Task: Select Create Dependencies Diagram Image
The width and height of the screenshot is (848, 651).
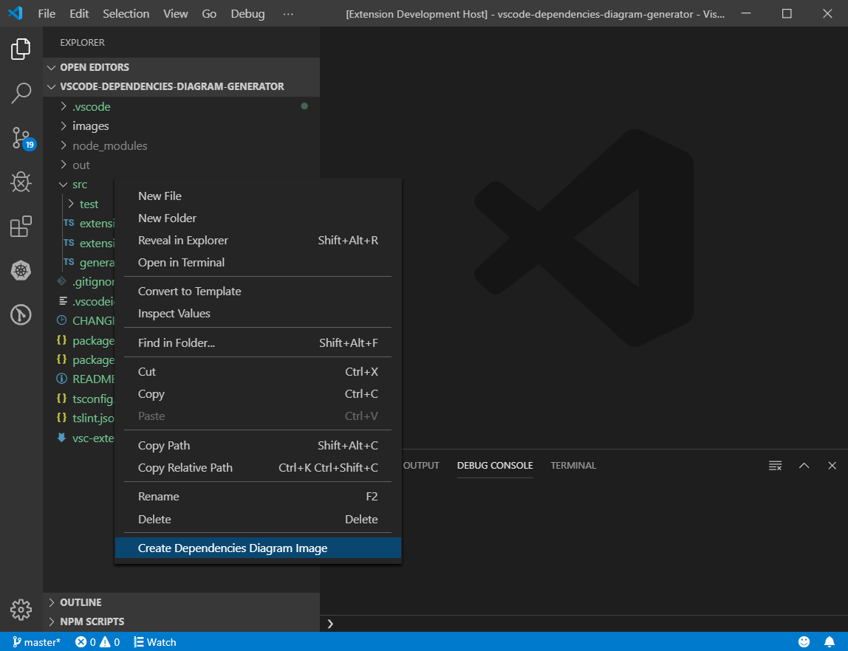Action: (x=258, y=548)
